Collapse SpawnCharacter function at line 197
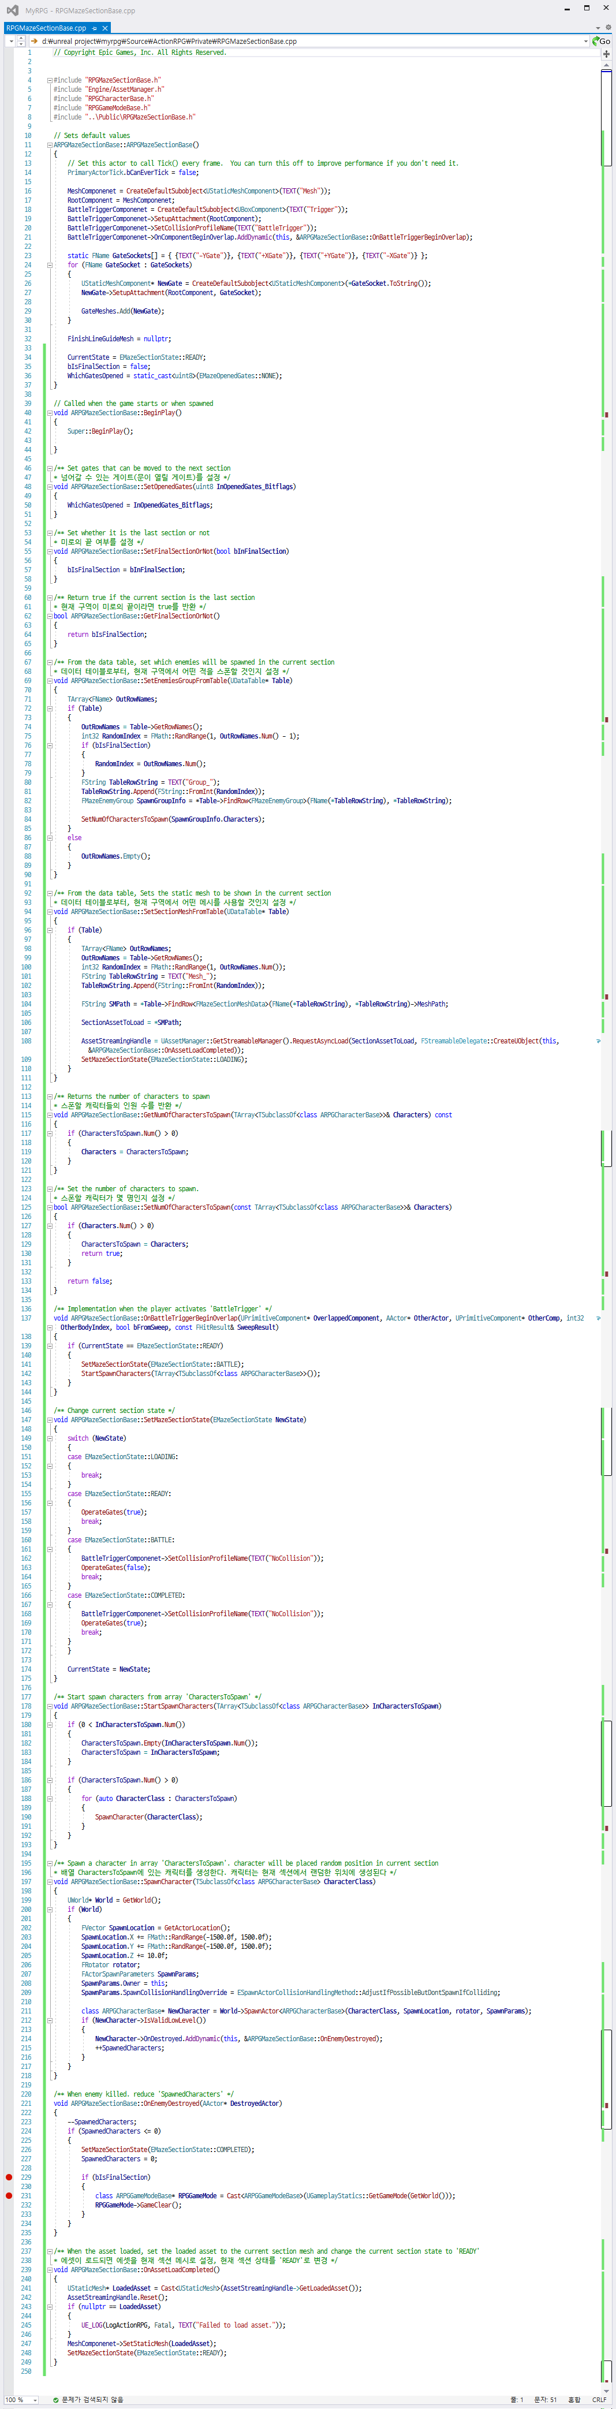This screenshot has width=616, height=2409. (50, 1882)
